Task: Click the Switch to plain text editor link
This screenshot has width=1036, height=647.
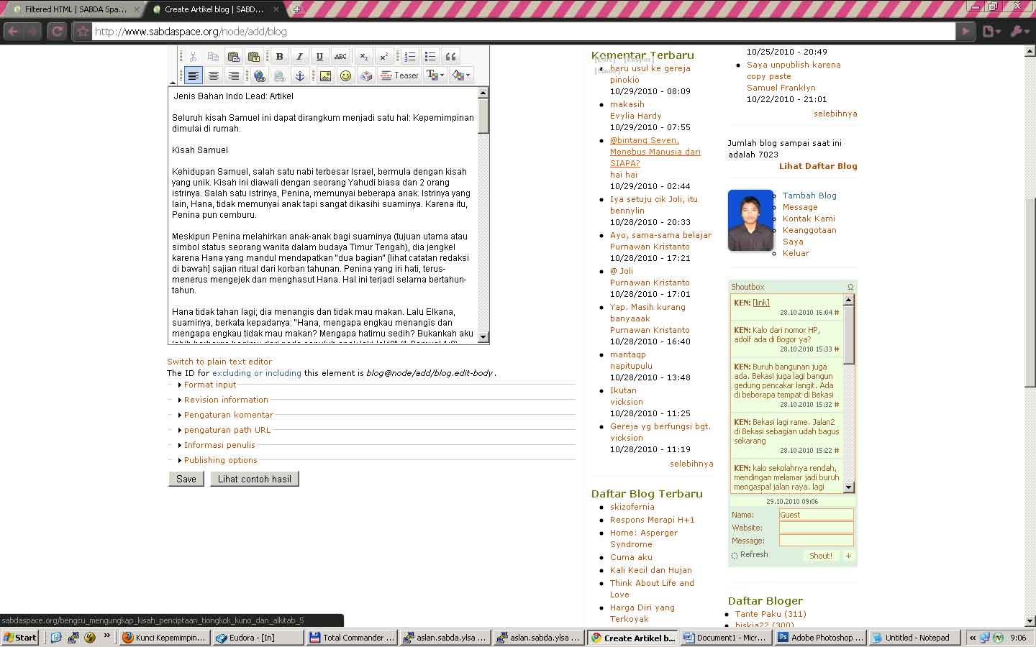Action: tap(219, 362)
